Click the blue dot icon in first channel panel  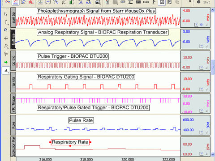(202, 25)
